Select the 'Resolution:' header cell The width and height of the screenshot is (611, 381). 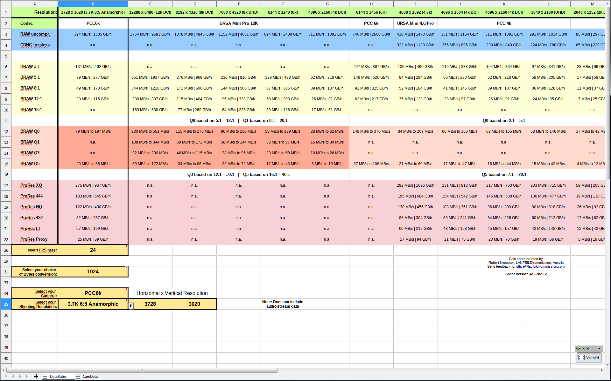click(35, 12)
